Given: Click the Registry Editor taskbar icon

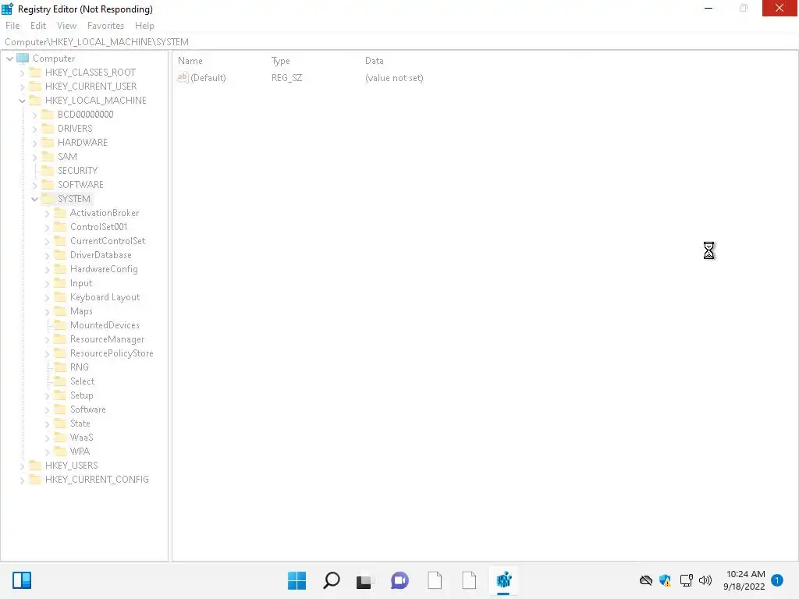Looking at the screenshot, I should pos(503,580).
